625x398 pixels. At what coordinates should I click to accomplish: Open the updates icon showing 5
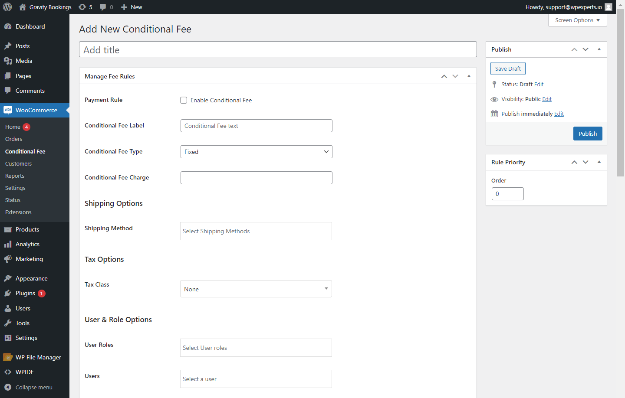pos(82,7)
